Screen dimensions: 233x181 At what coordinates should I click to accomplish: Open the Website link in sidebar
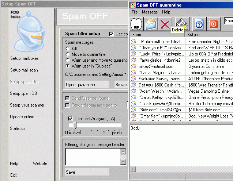(x=40, y=163)
